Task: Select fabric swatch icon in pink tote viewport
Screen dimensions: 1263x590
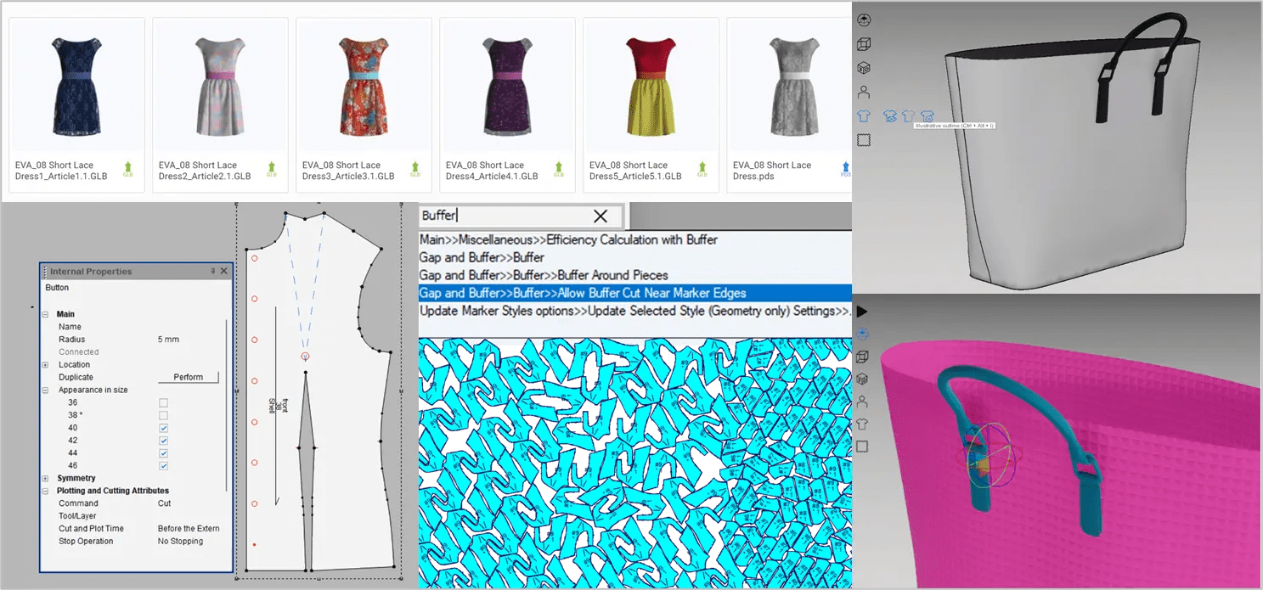Action: click(863, 446)
